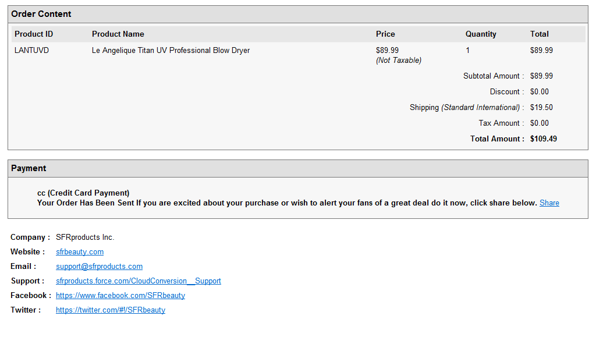Click the Le Angelique Titan blow dryer name

(171, 51)
